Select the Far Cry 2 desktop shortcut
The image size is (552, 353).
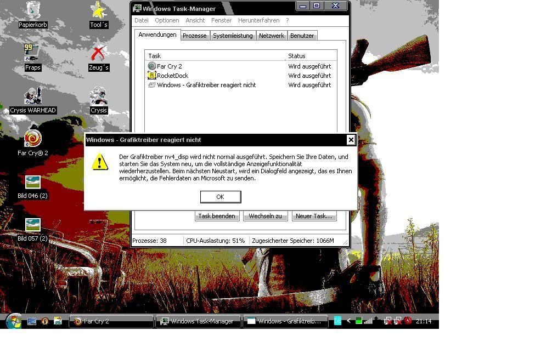tap(33, 143)
